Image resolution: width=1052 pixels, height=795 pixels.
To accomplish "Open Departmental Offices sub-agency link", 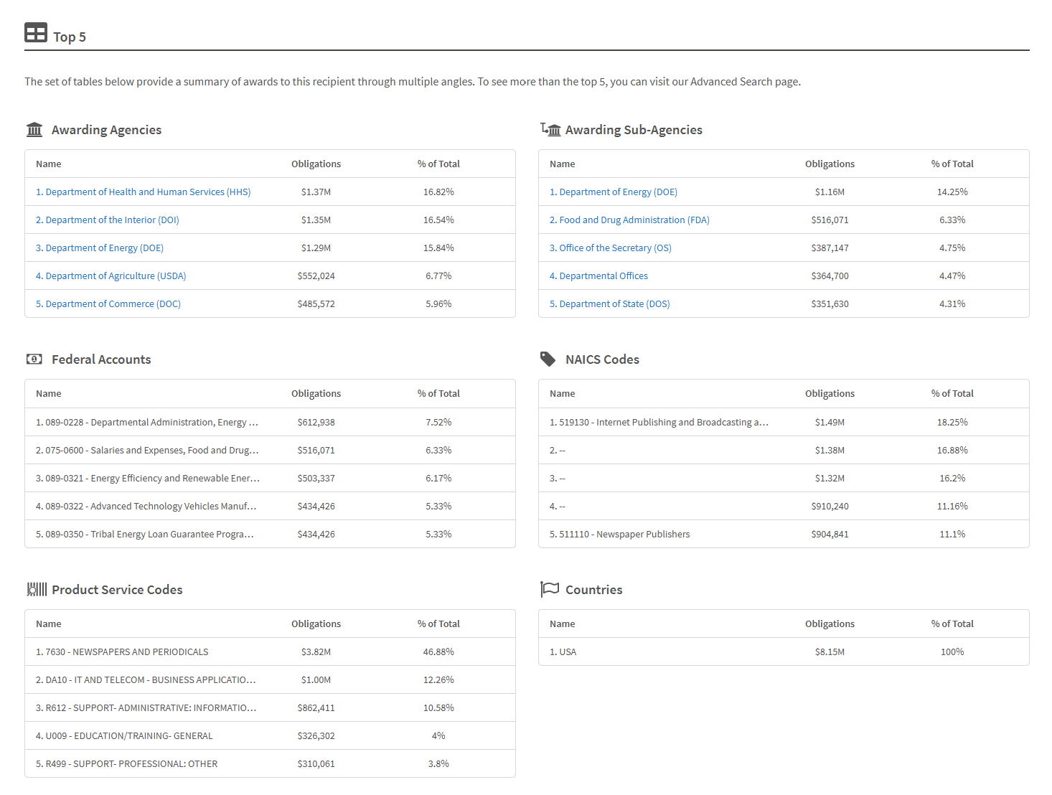I will coord(598,276).
